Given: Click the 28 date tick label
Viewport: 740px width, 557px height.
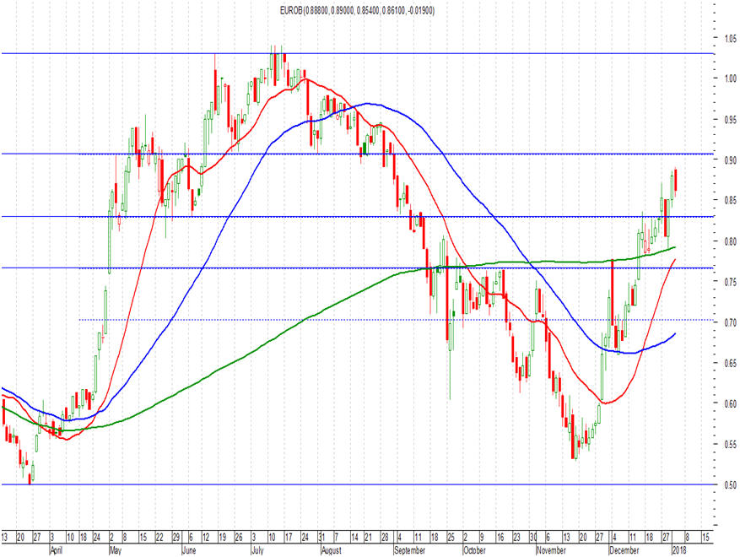Looking at the screenshot, I should pyautogui.click(x=385, y=538).
